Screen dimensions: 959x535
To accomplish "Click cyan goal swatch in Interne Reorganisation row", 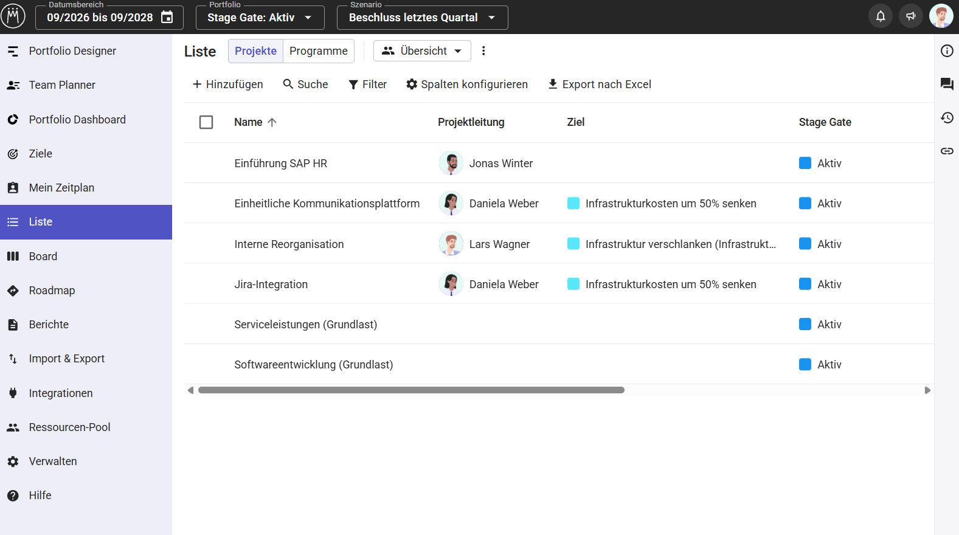I will point(573,244).
